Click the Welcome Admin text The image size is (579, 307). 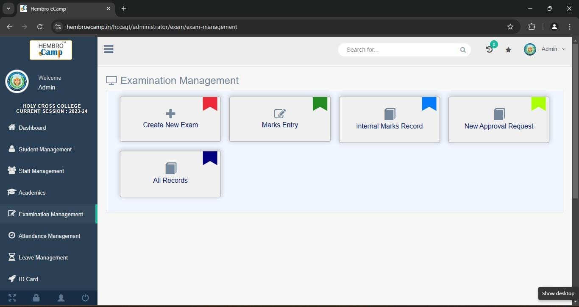pos(50,83)
